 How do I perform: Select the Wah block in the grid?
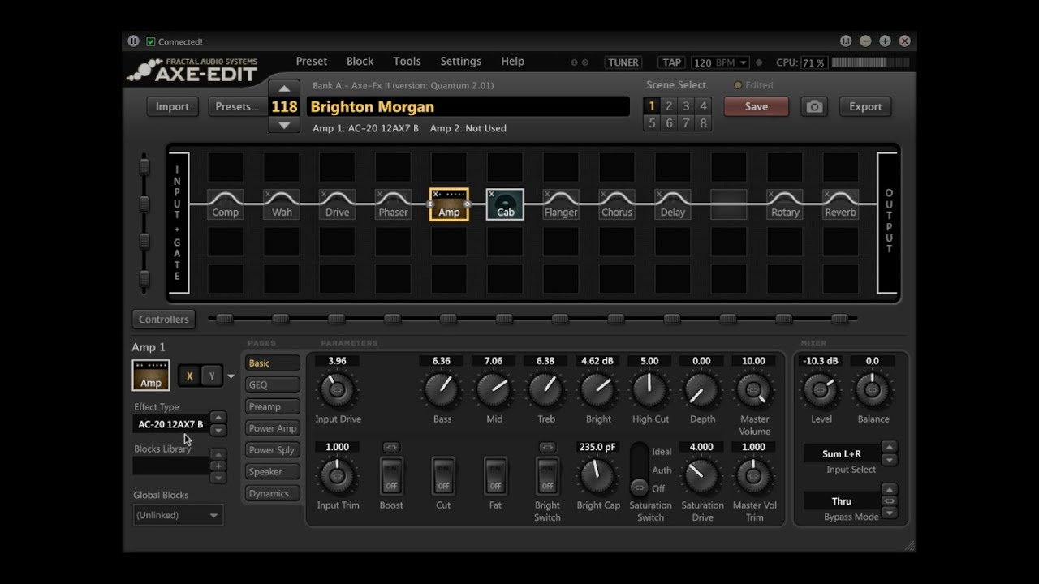282,204
